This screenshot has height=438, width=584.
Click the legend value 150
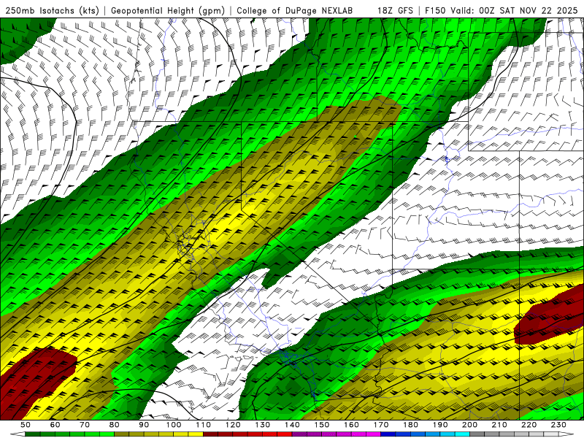coord(321,425)
